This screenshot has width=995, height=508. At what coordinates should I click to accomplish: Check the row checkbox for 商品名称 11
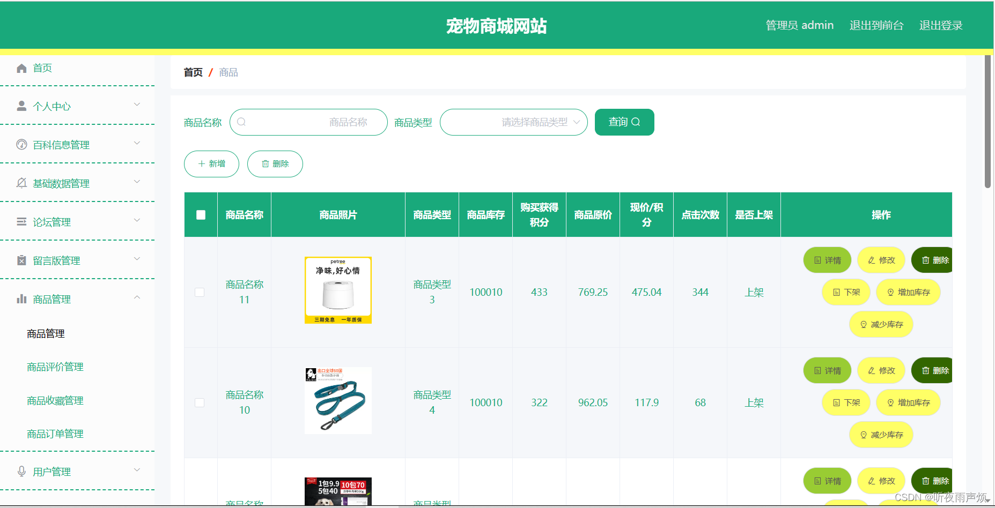(200, 292)
